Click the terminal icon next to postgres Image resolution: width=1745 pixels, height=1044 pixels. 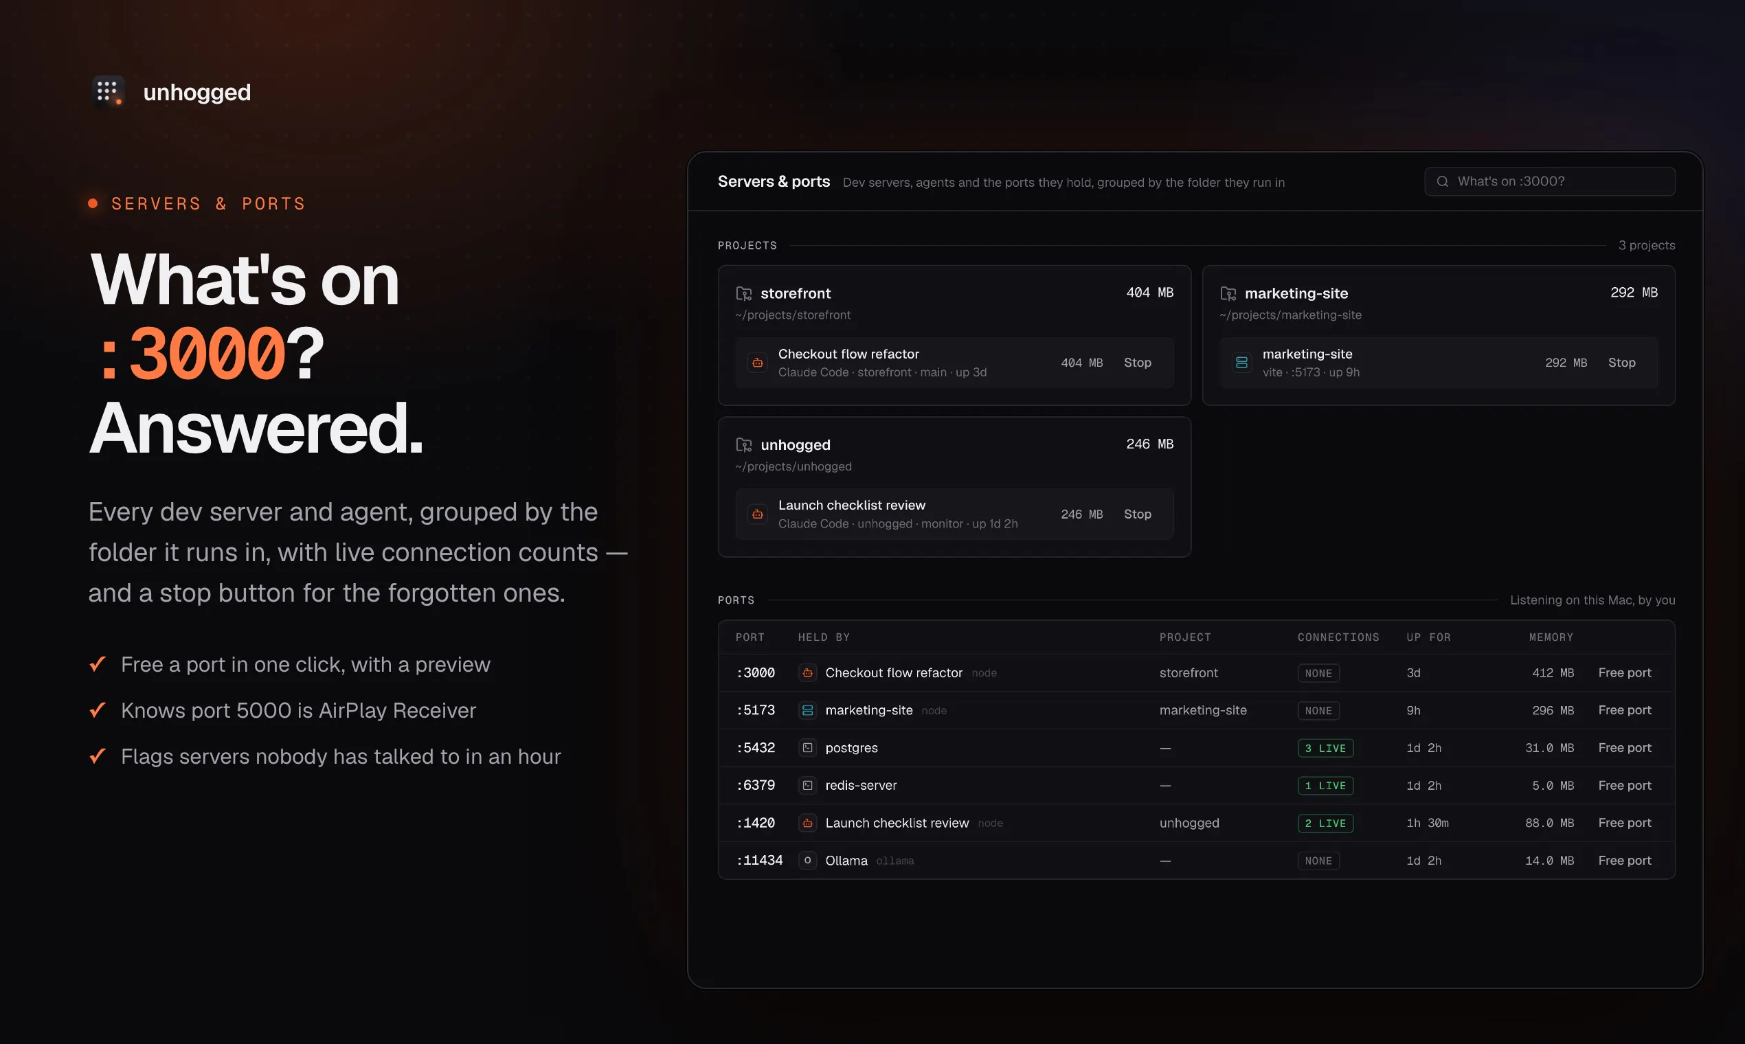808,748
